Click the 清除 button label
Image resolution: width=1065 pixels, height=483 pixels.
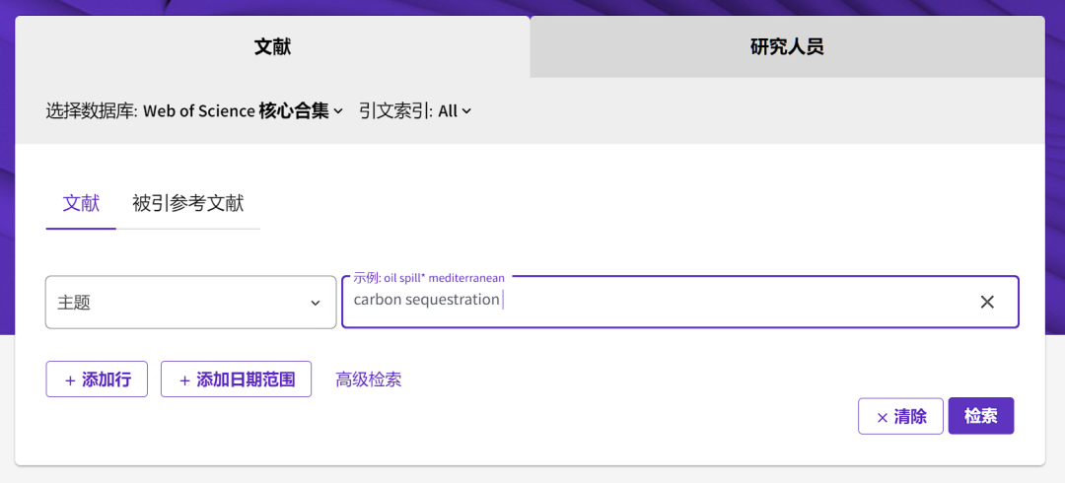(x=910, y=417)
